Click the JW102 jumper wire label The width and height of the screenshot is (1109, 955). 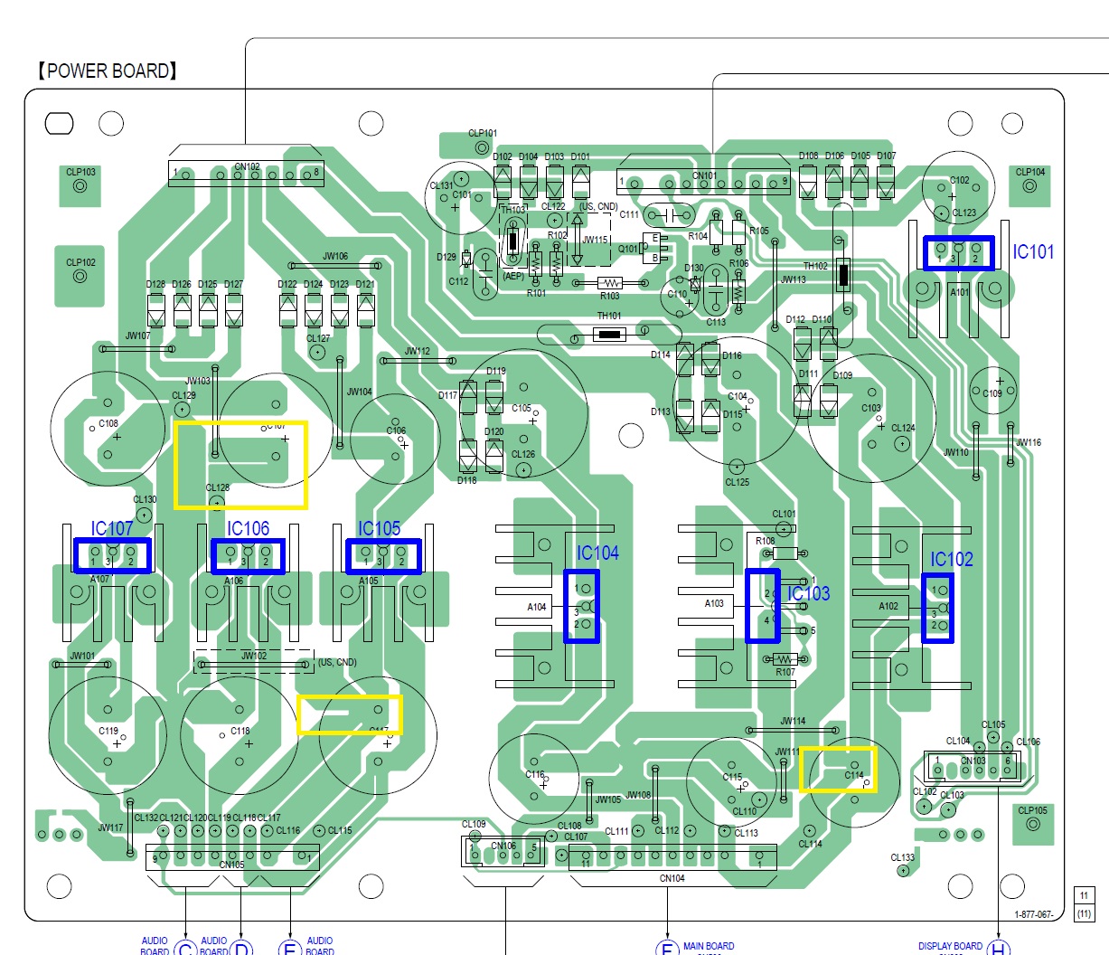coord(255,656)
